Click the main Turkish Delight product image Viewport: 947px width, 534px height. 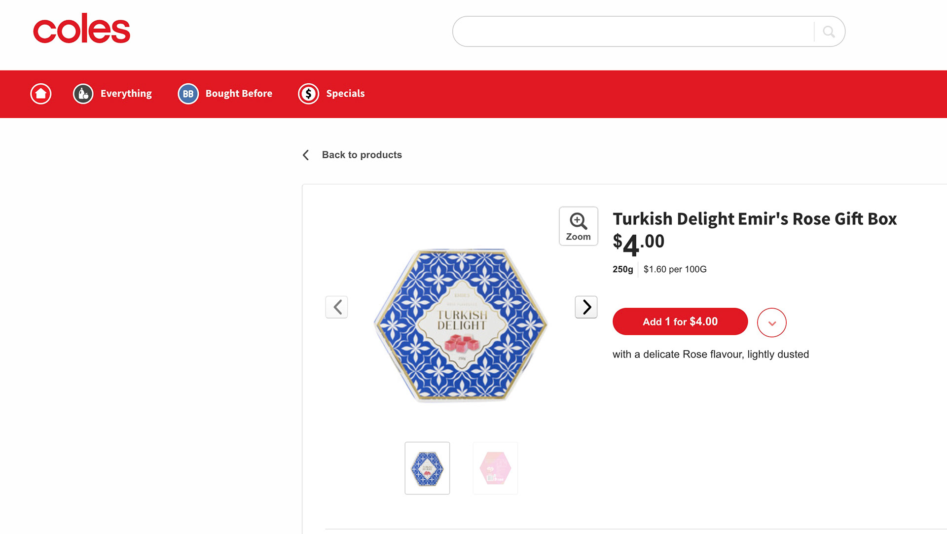pos(461,325)
